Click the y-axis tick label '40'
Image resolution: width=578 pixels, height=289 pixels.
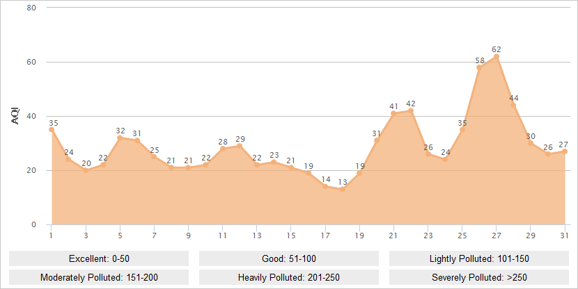tap(31, 116)
